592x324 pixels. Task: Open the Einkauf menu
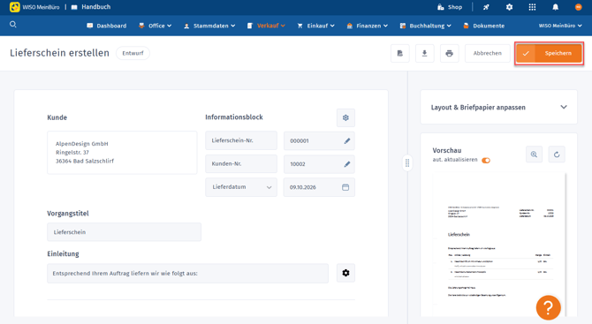tap(316, 26)
